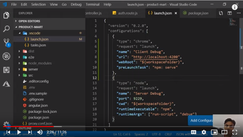This screenshot has height=137, width=243.
Task: Open the Explorer icon in activity bar
Action: (x=6, y=15)
